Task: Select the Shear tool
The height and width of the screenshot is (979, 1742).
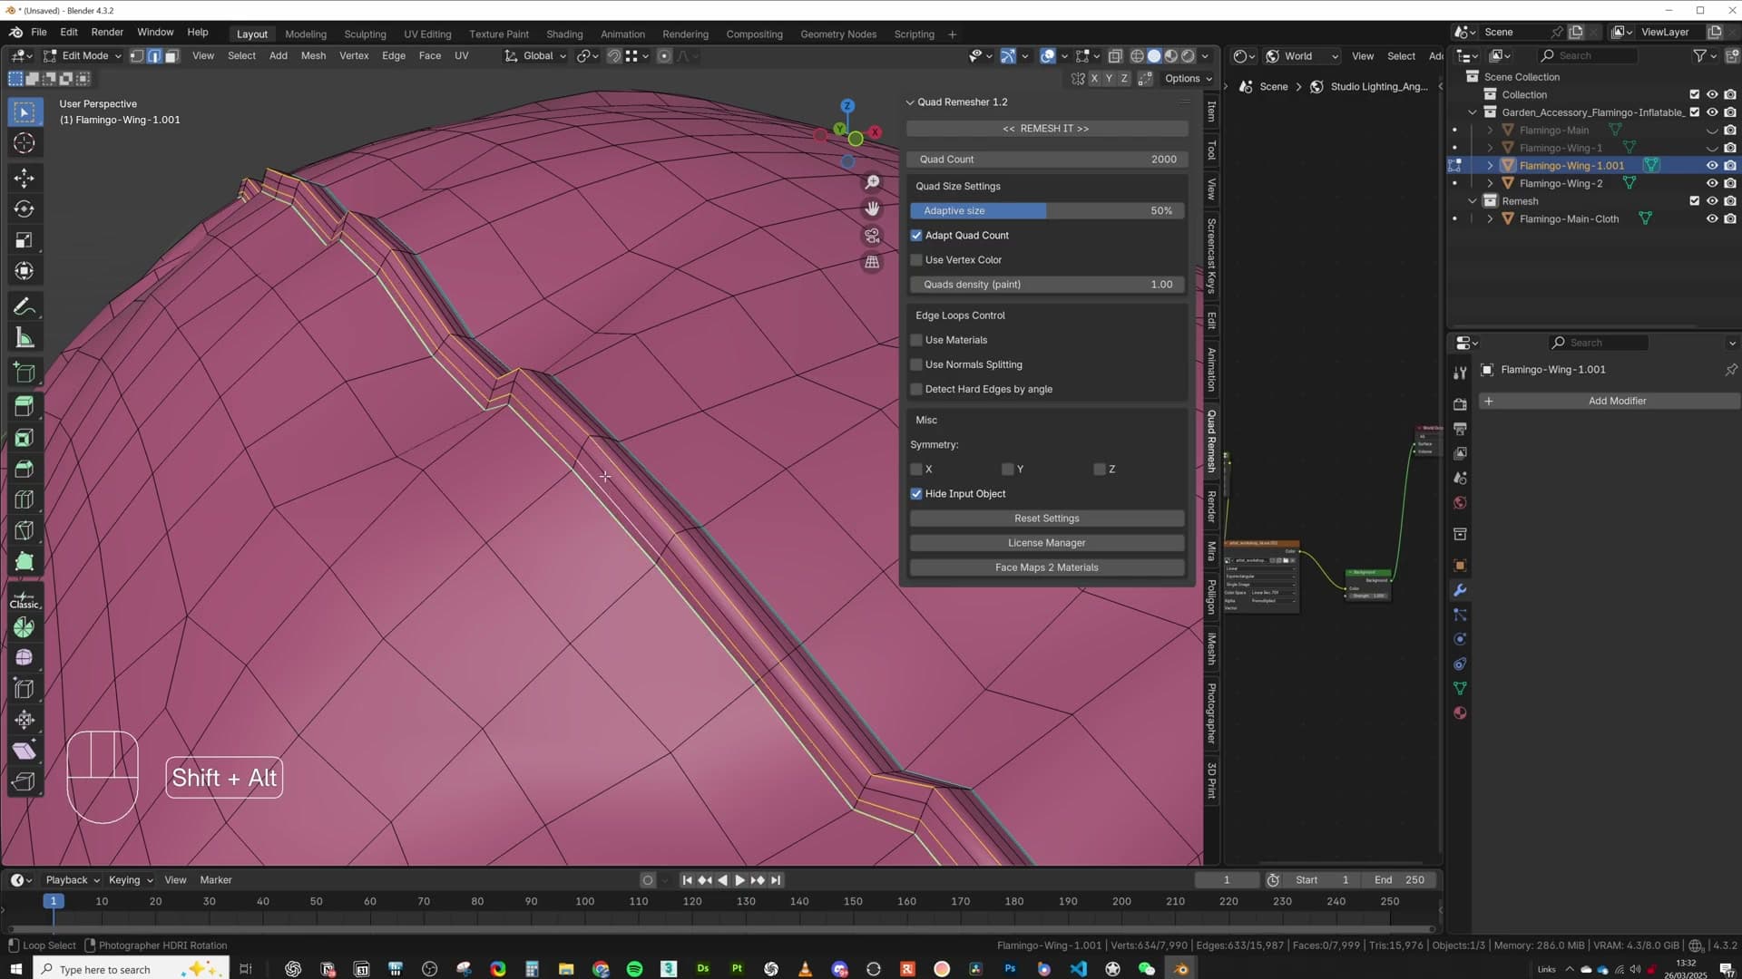Action: point(24,751)
